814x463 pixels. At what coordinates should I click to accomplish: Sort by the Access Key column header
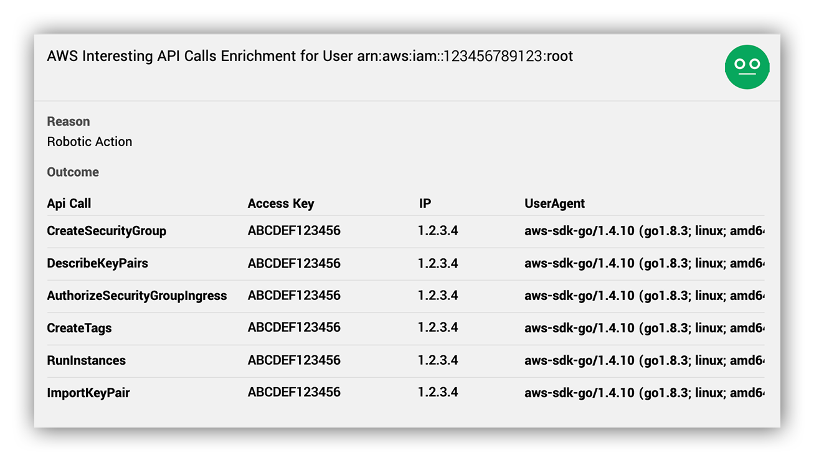281,203
